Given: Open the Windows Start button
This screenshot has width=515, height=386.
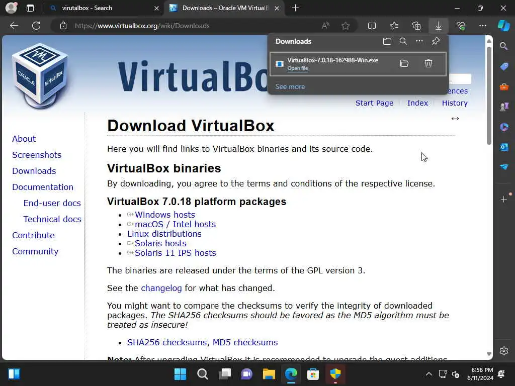Looking at the screenshot, I should pyautogui.click(x=180, y=374).
